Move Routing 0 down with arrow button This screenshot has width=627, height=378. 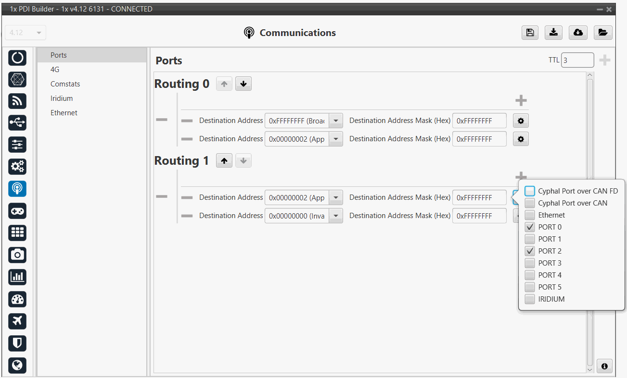point(243,84)
